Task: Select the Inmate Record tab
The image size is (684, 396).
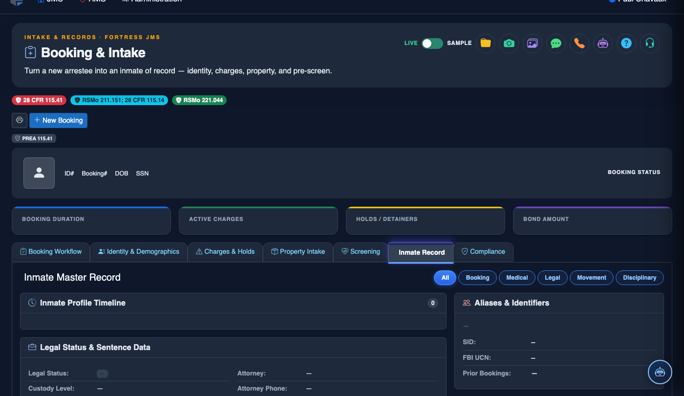Action: 421,252
